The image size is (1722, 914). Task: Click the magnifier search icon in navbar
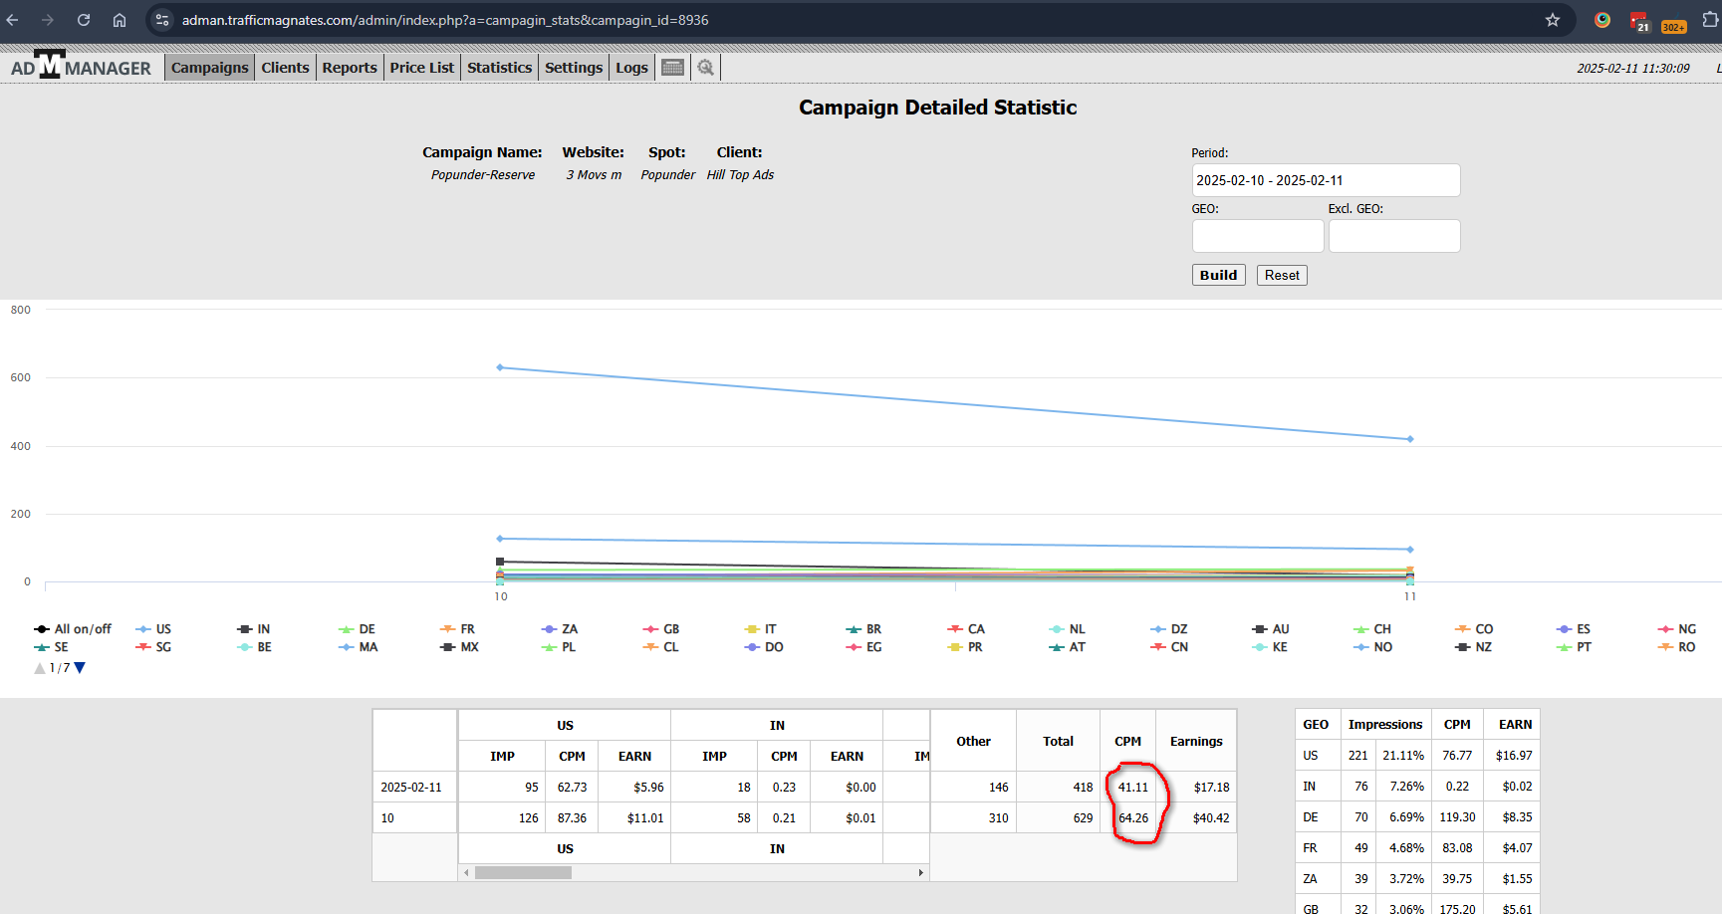tap(705, 68)
